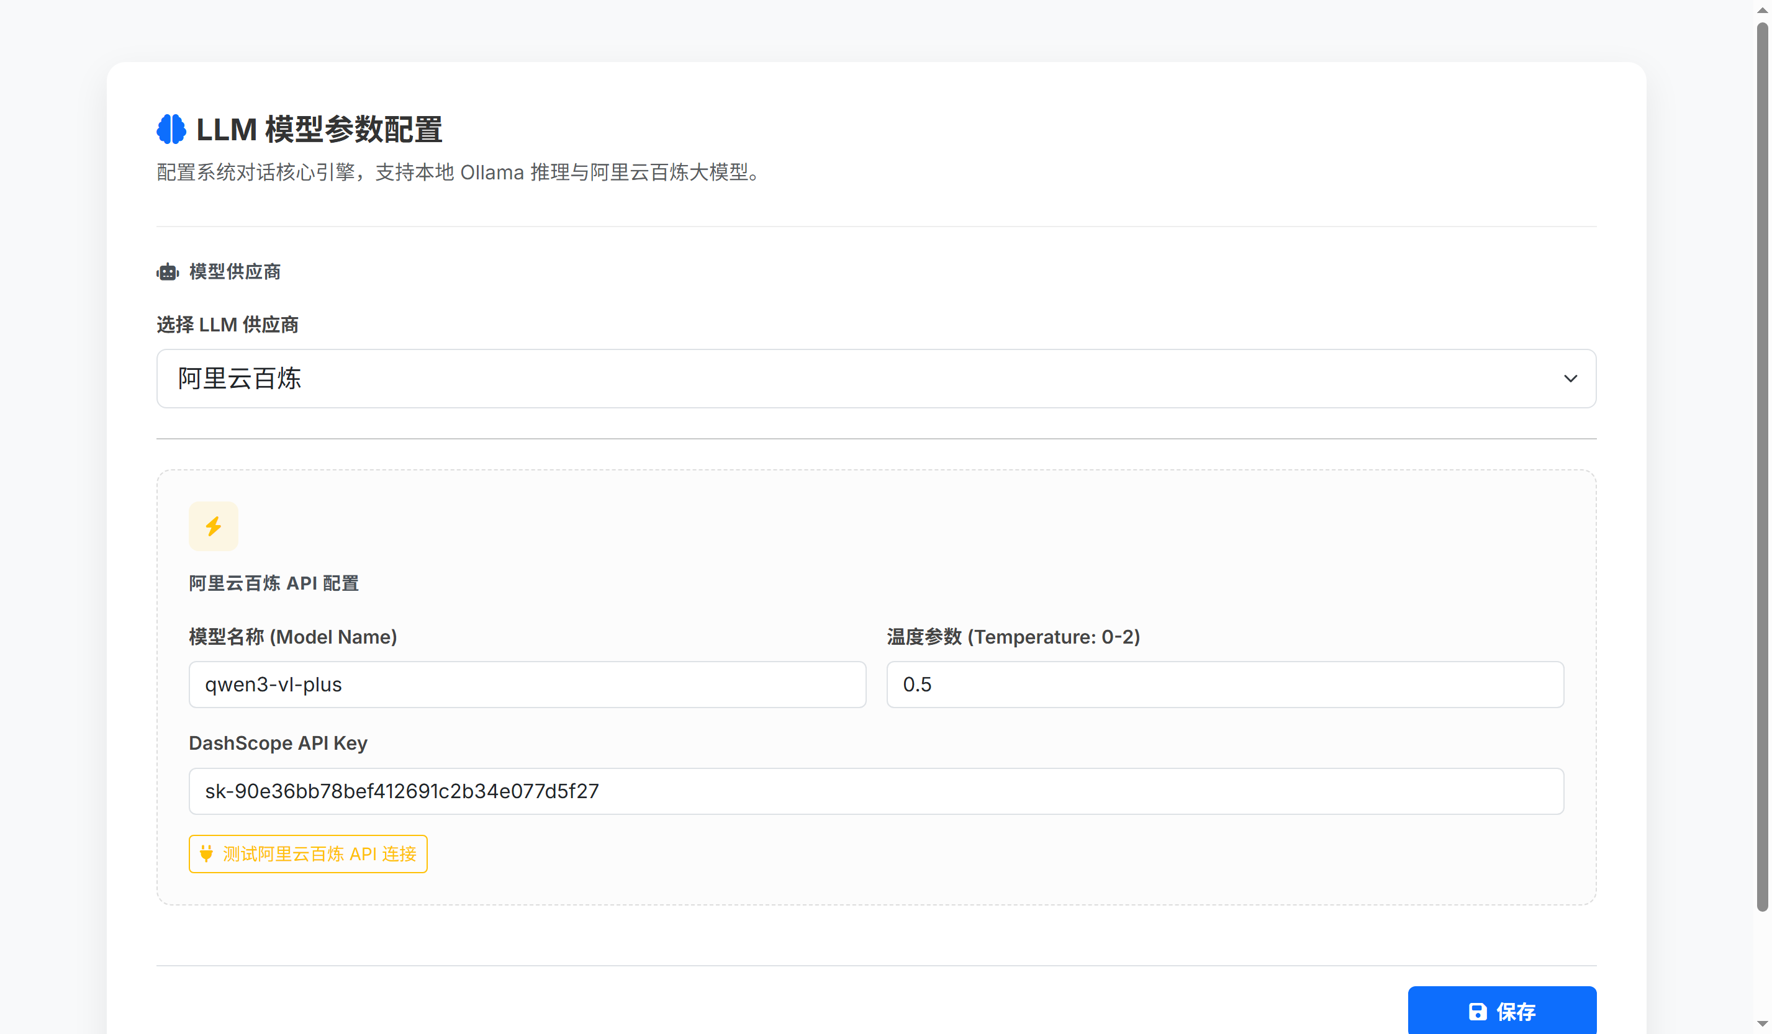
Task: Click the temperature value field showing 0.5
Action: pyautogui.click(x=1225, y=684)
